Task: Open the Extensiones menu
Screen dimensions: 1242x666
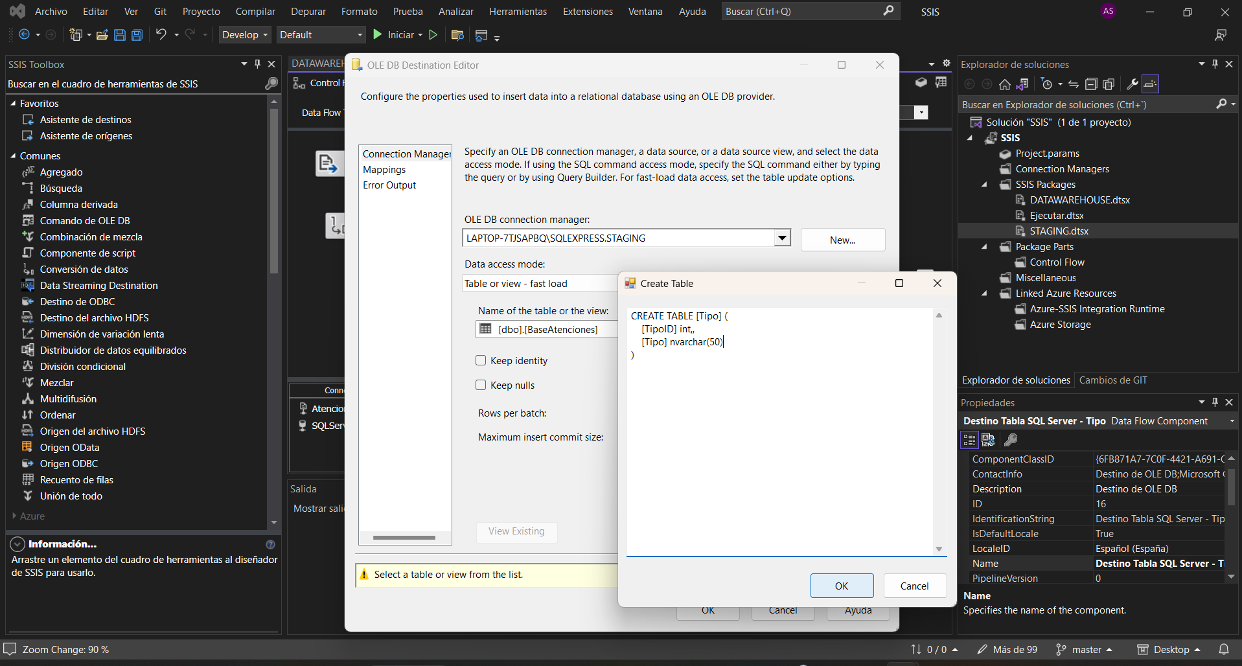Action: 587,12
